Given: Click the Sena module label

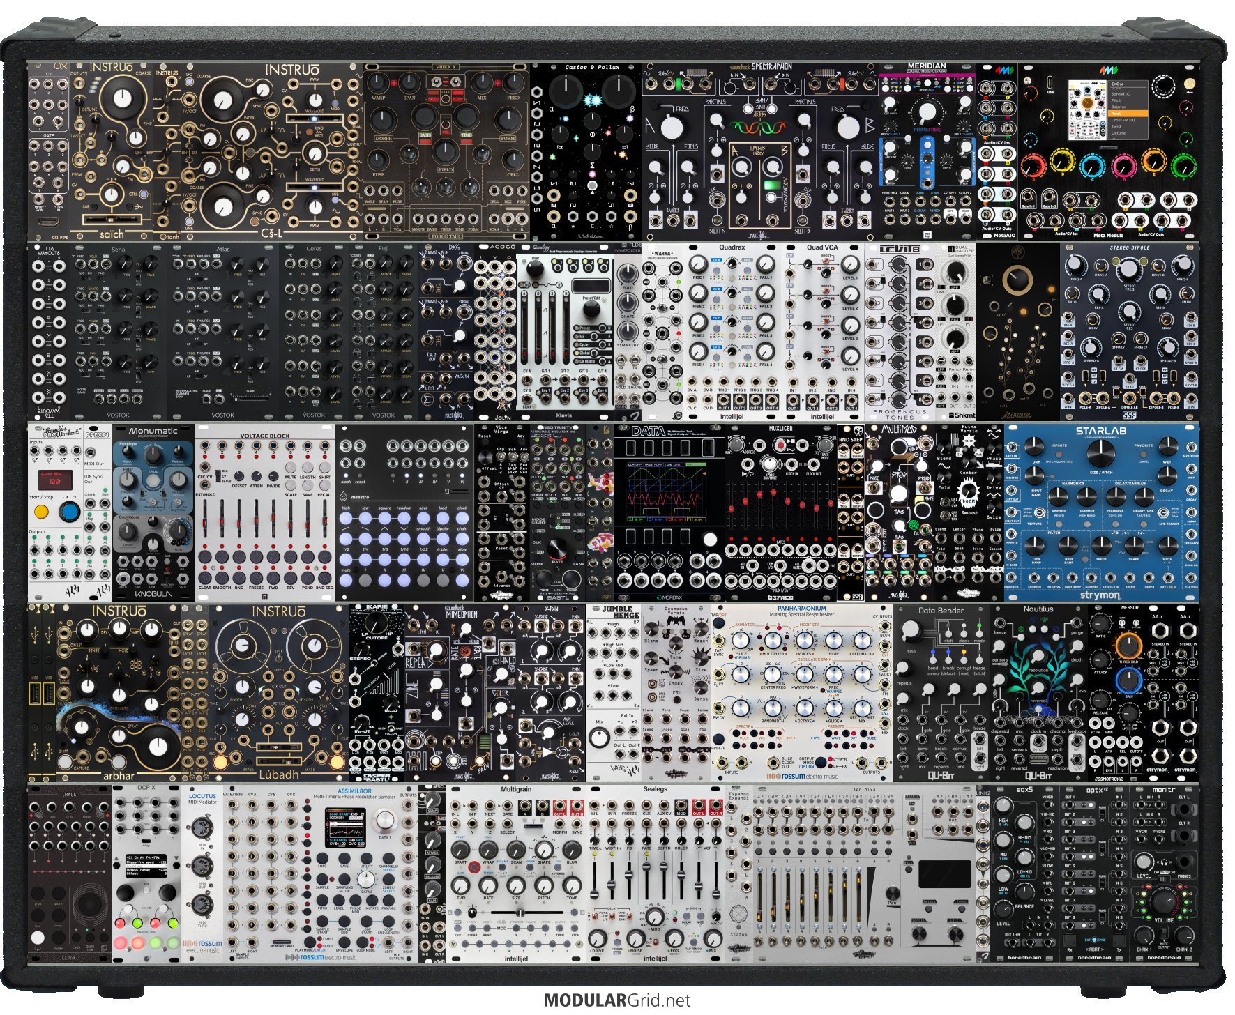Looking at the screenshot, I should 119,249.
